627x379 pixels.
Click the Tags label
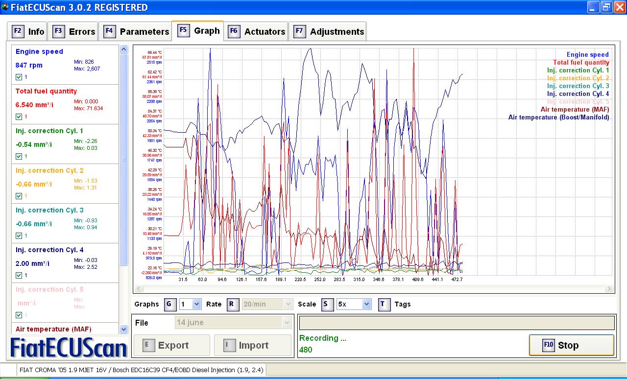tap(403, 304)
